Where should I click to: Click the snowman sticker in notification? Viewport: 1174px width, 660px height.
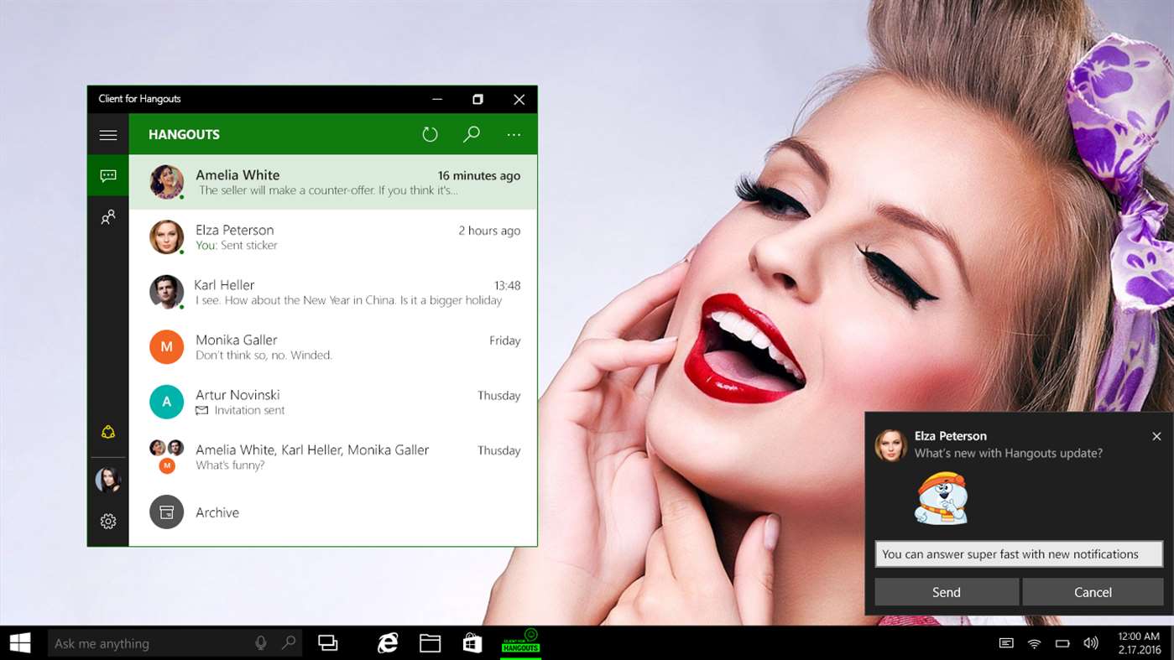941,498
